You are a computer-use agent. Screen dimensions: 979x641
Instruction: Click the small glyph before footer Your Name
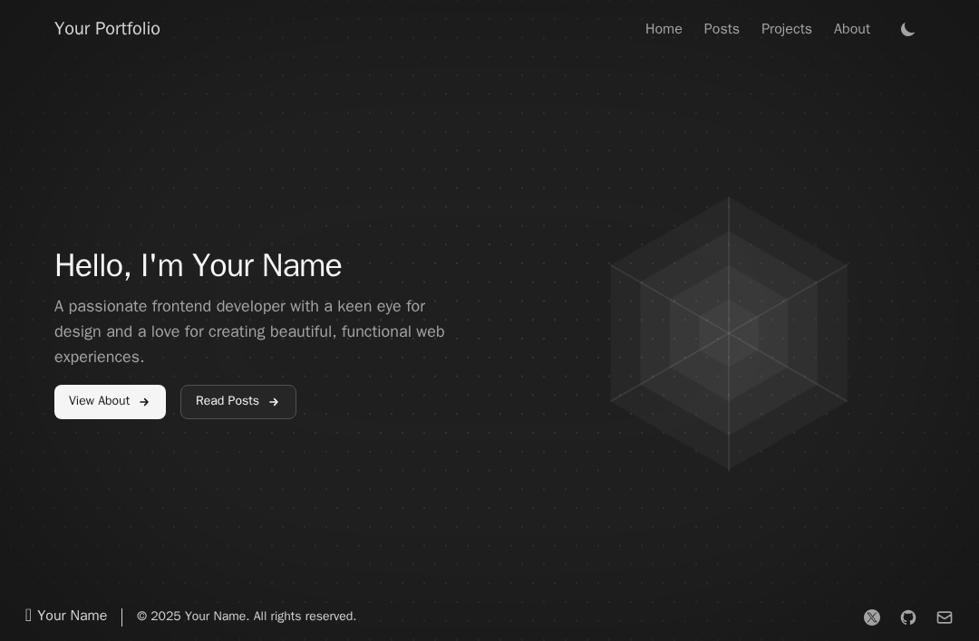pos(28,616)
